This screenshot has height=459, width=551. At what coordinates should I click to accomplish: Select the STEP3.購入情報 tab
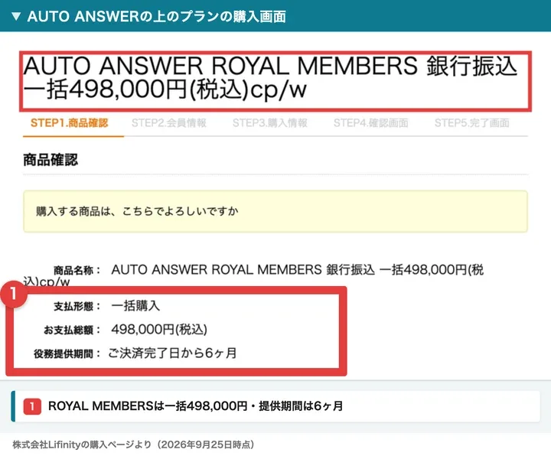click(x=270, y=123)
